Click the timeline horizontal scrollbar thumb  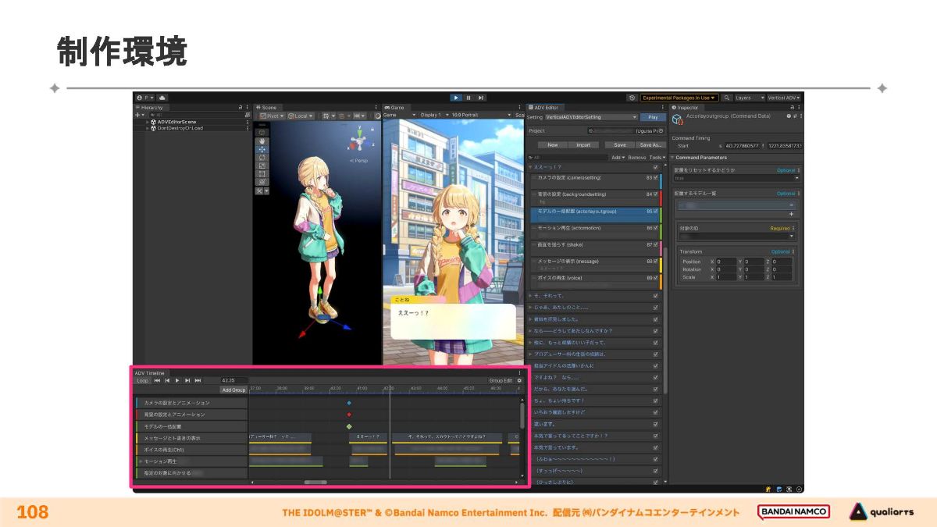coord(315,482)
